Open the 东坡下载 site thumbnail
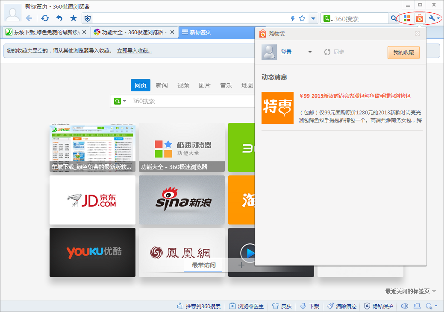444x312 pixels. [92, 147]
